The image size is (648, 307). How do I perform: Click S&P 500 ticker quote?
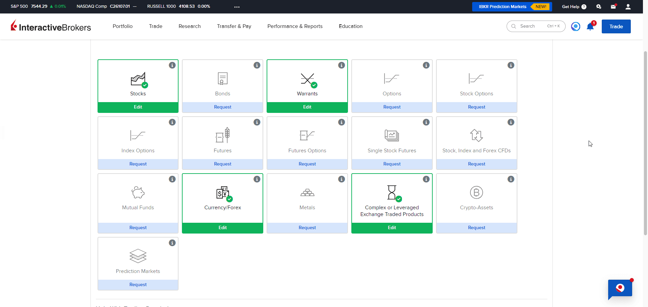coord(38,6)
